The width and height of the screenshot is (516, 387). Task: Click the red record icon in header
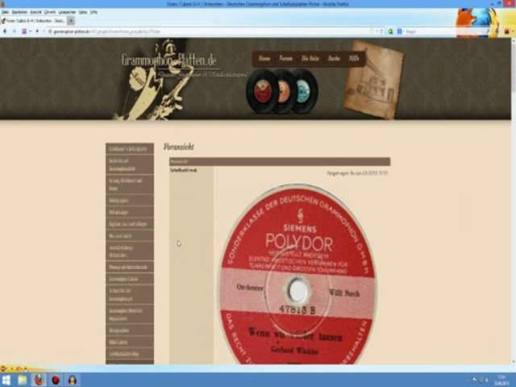[260, 91]
